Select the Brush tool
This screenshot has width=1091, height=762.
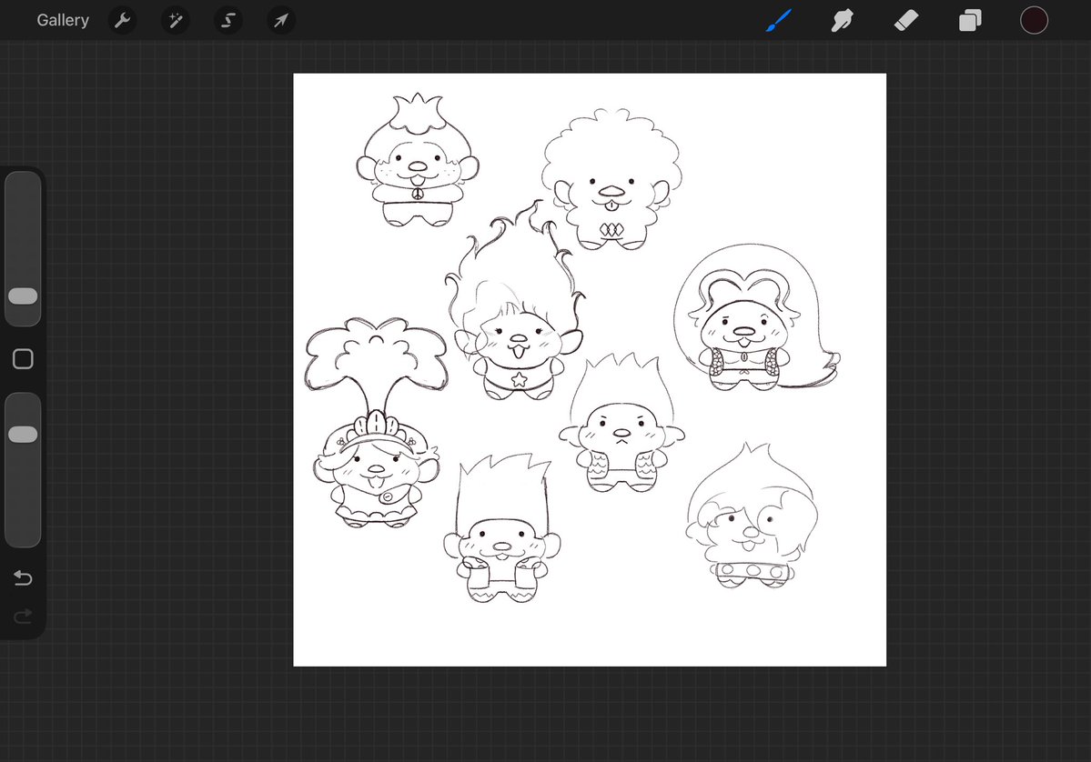click(779, 20)
